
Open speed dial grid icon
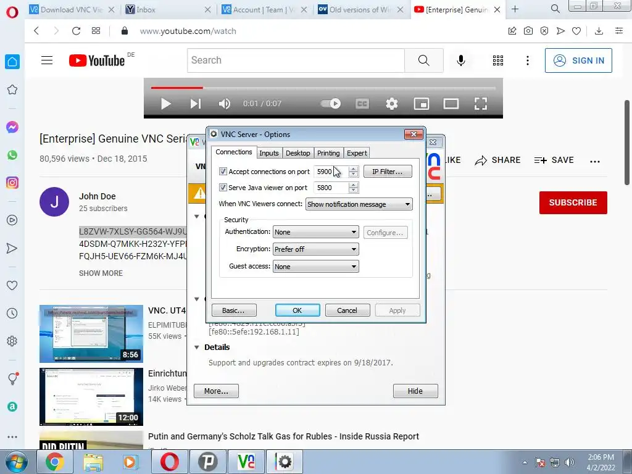click(x=96, y=31)
